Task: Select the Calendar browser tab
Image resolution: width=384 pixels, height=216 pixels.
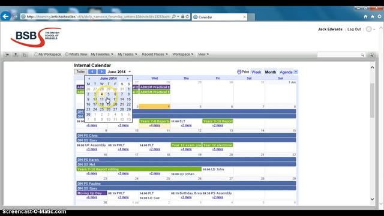Action: (x=220, y=17)
